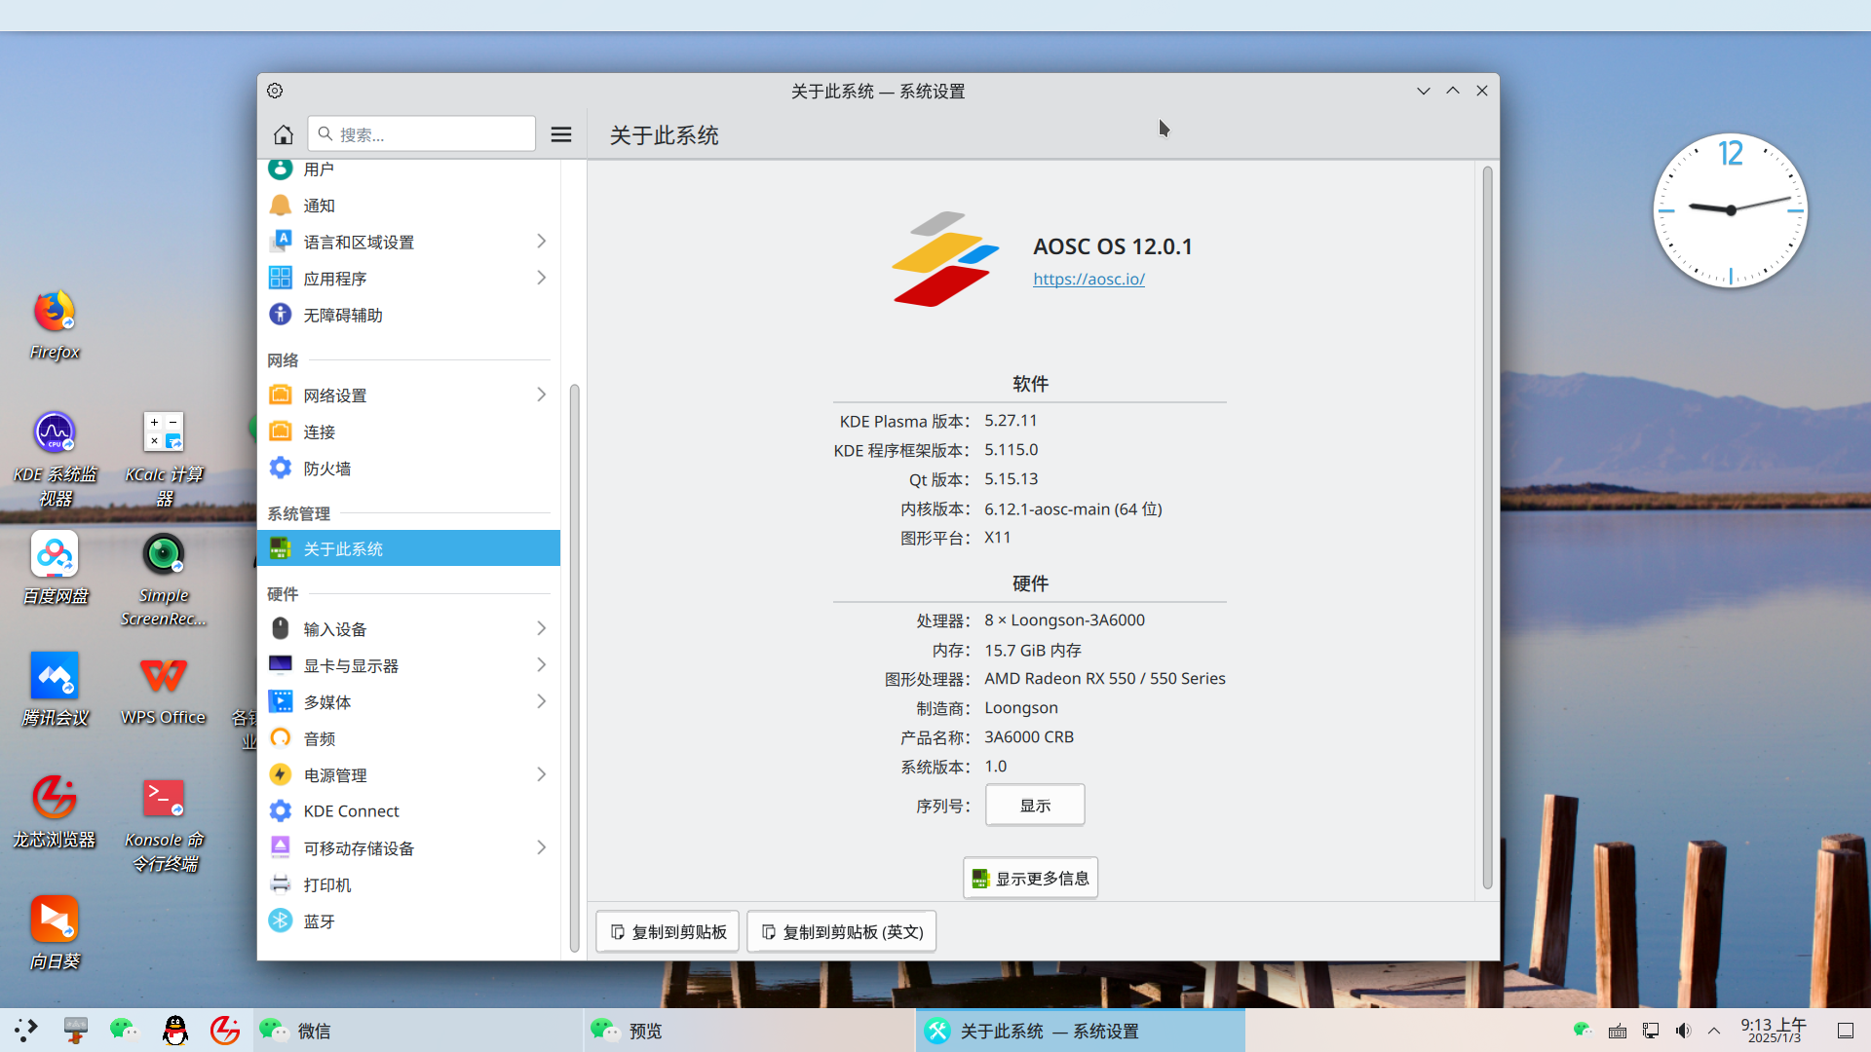The width and height of the screenshot is (1871, 1052).
Task: Show the serial number (显示)
Action: click(x=1035, y=806)
